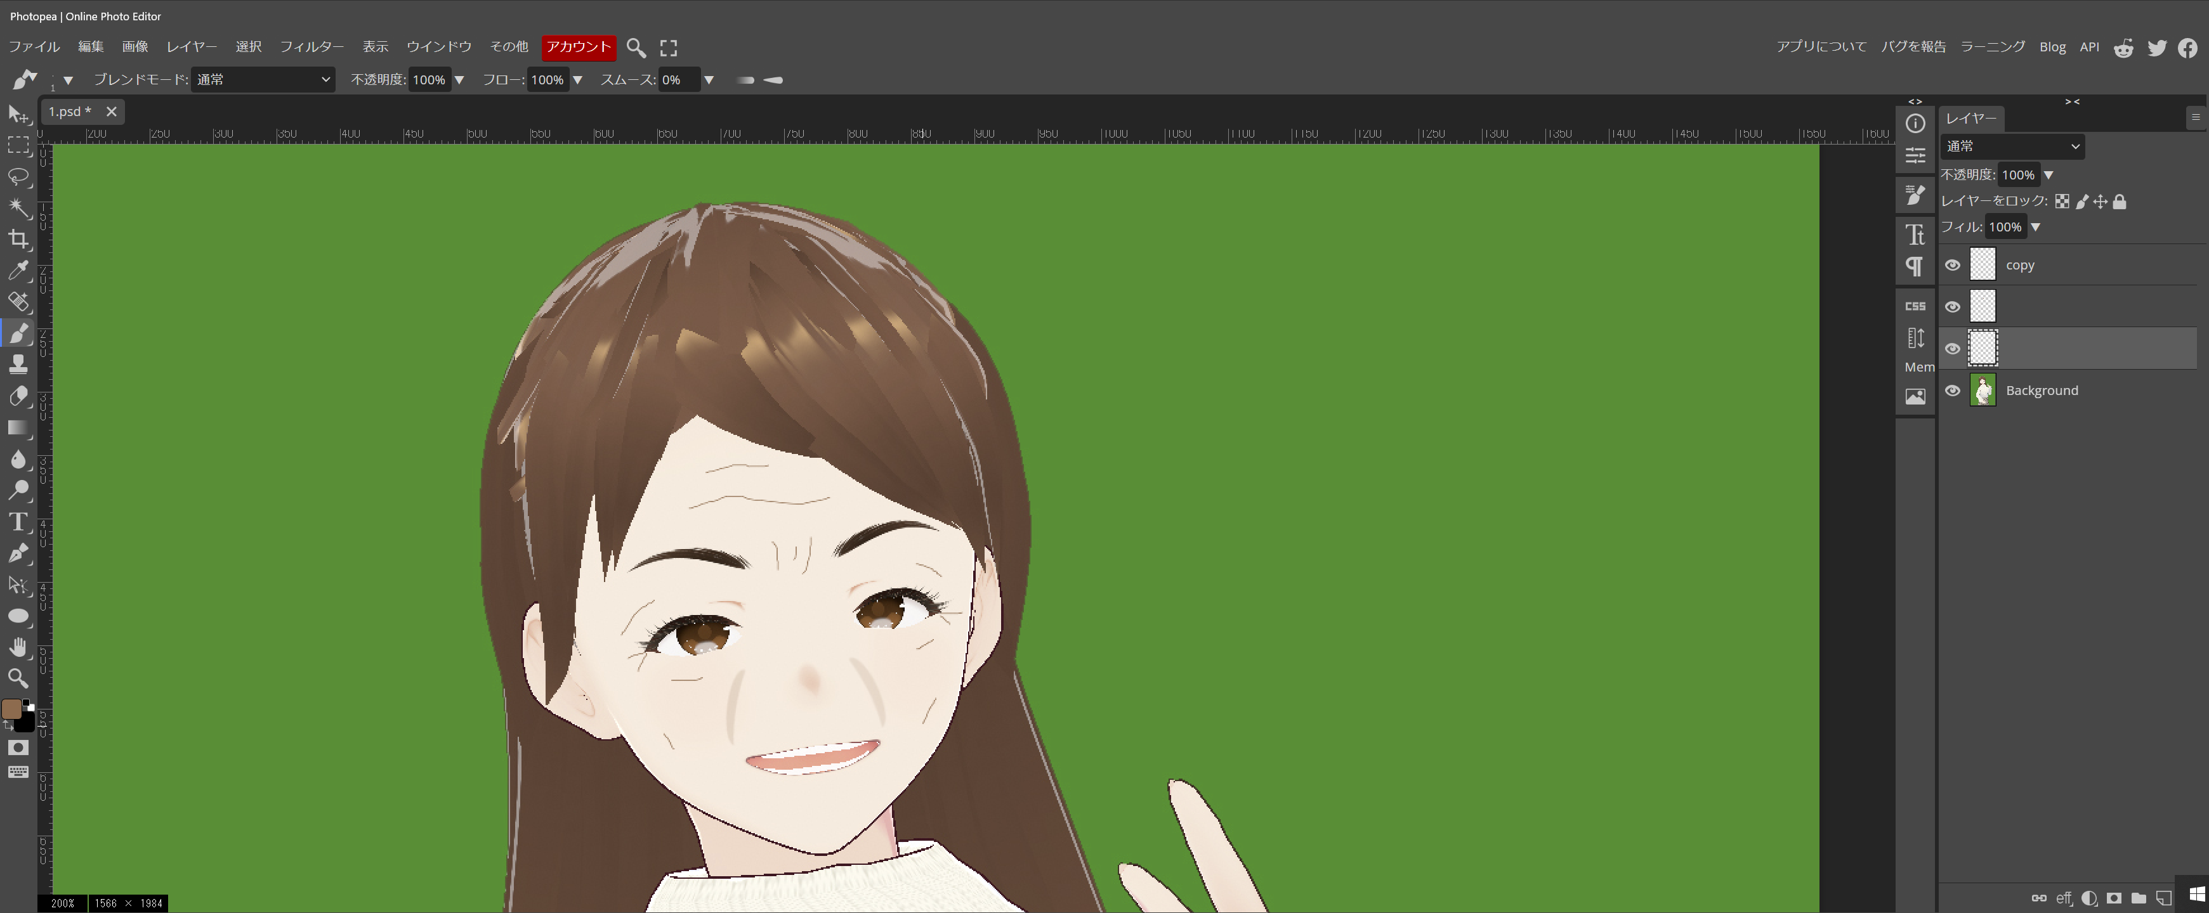Select the Crop tool
Image resolution: width=2209 pixels, height=913 pixels.
point(19,239)
